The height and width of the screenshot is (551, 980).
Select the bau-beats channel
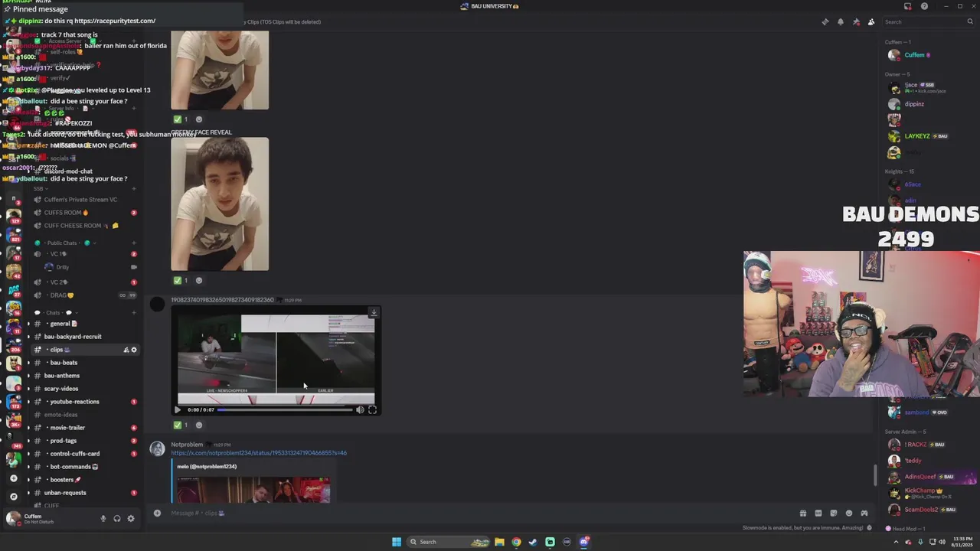point(84,363)
